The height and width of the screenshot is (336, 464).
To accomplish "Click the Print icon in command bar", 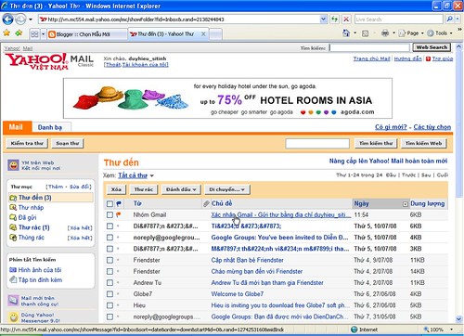I will pos(385,33).
